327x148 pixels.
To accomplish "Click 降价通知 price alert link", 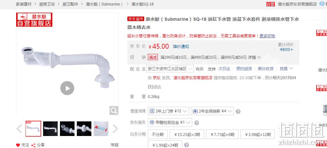I will [181, 46].
